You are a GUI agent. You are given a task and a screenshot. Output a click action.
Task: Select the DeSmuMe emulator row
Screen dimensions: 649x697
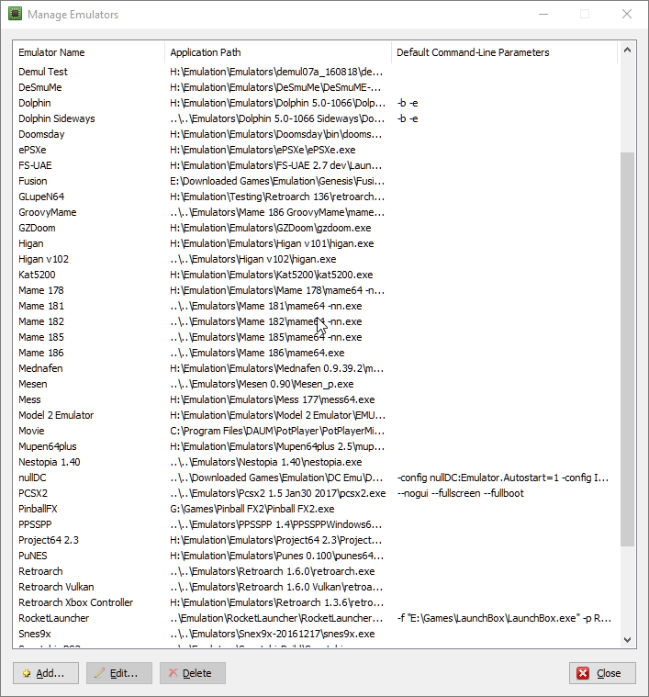click(x=316, y=87)
